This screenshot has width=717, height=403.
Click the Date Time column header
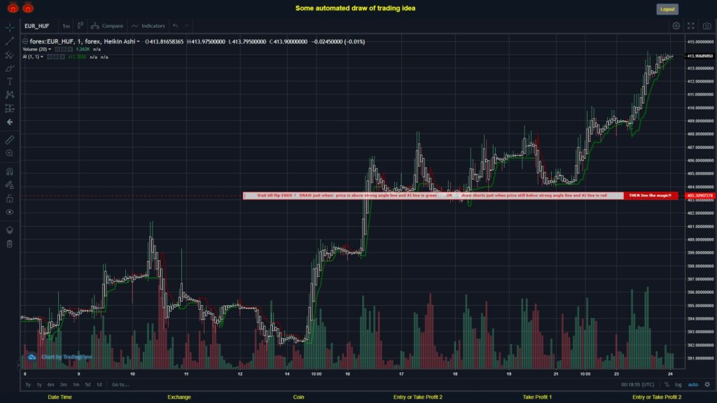pyautogui.click(x=60, y=397)
